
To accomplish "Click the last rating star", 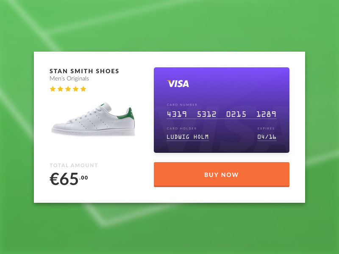I will 82,89.
